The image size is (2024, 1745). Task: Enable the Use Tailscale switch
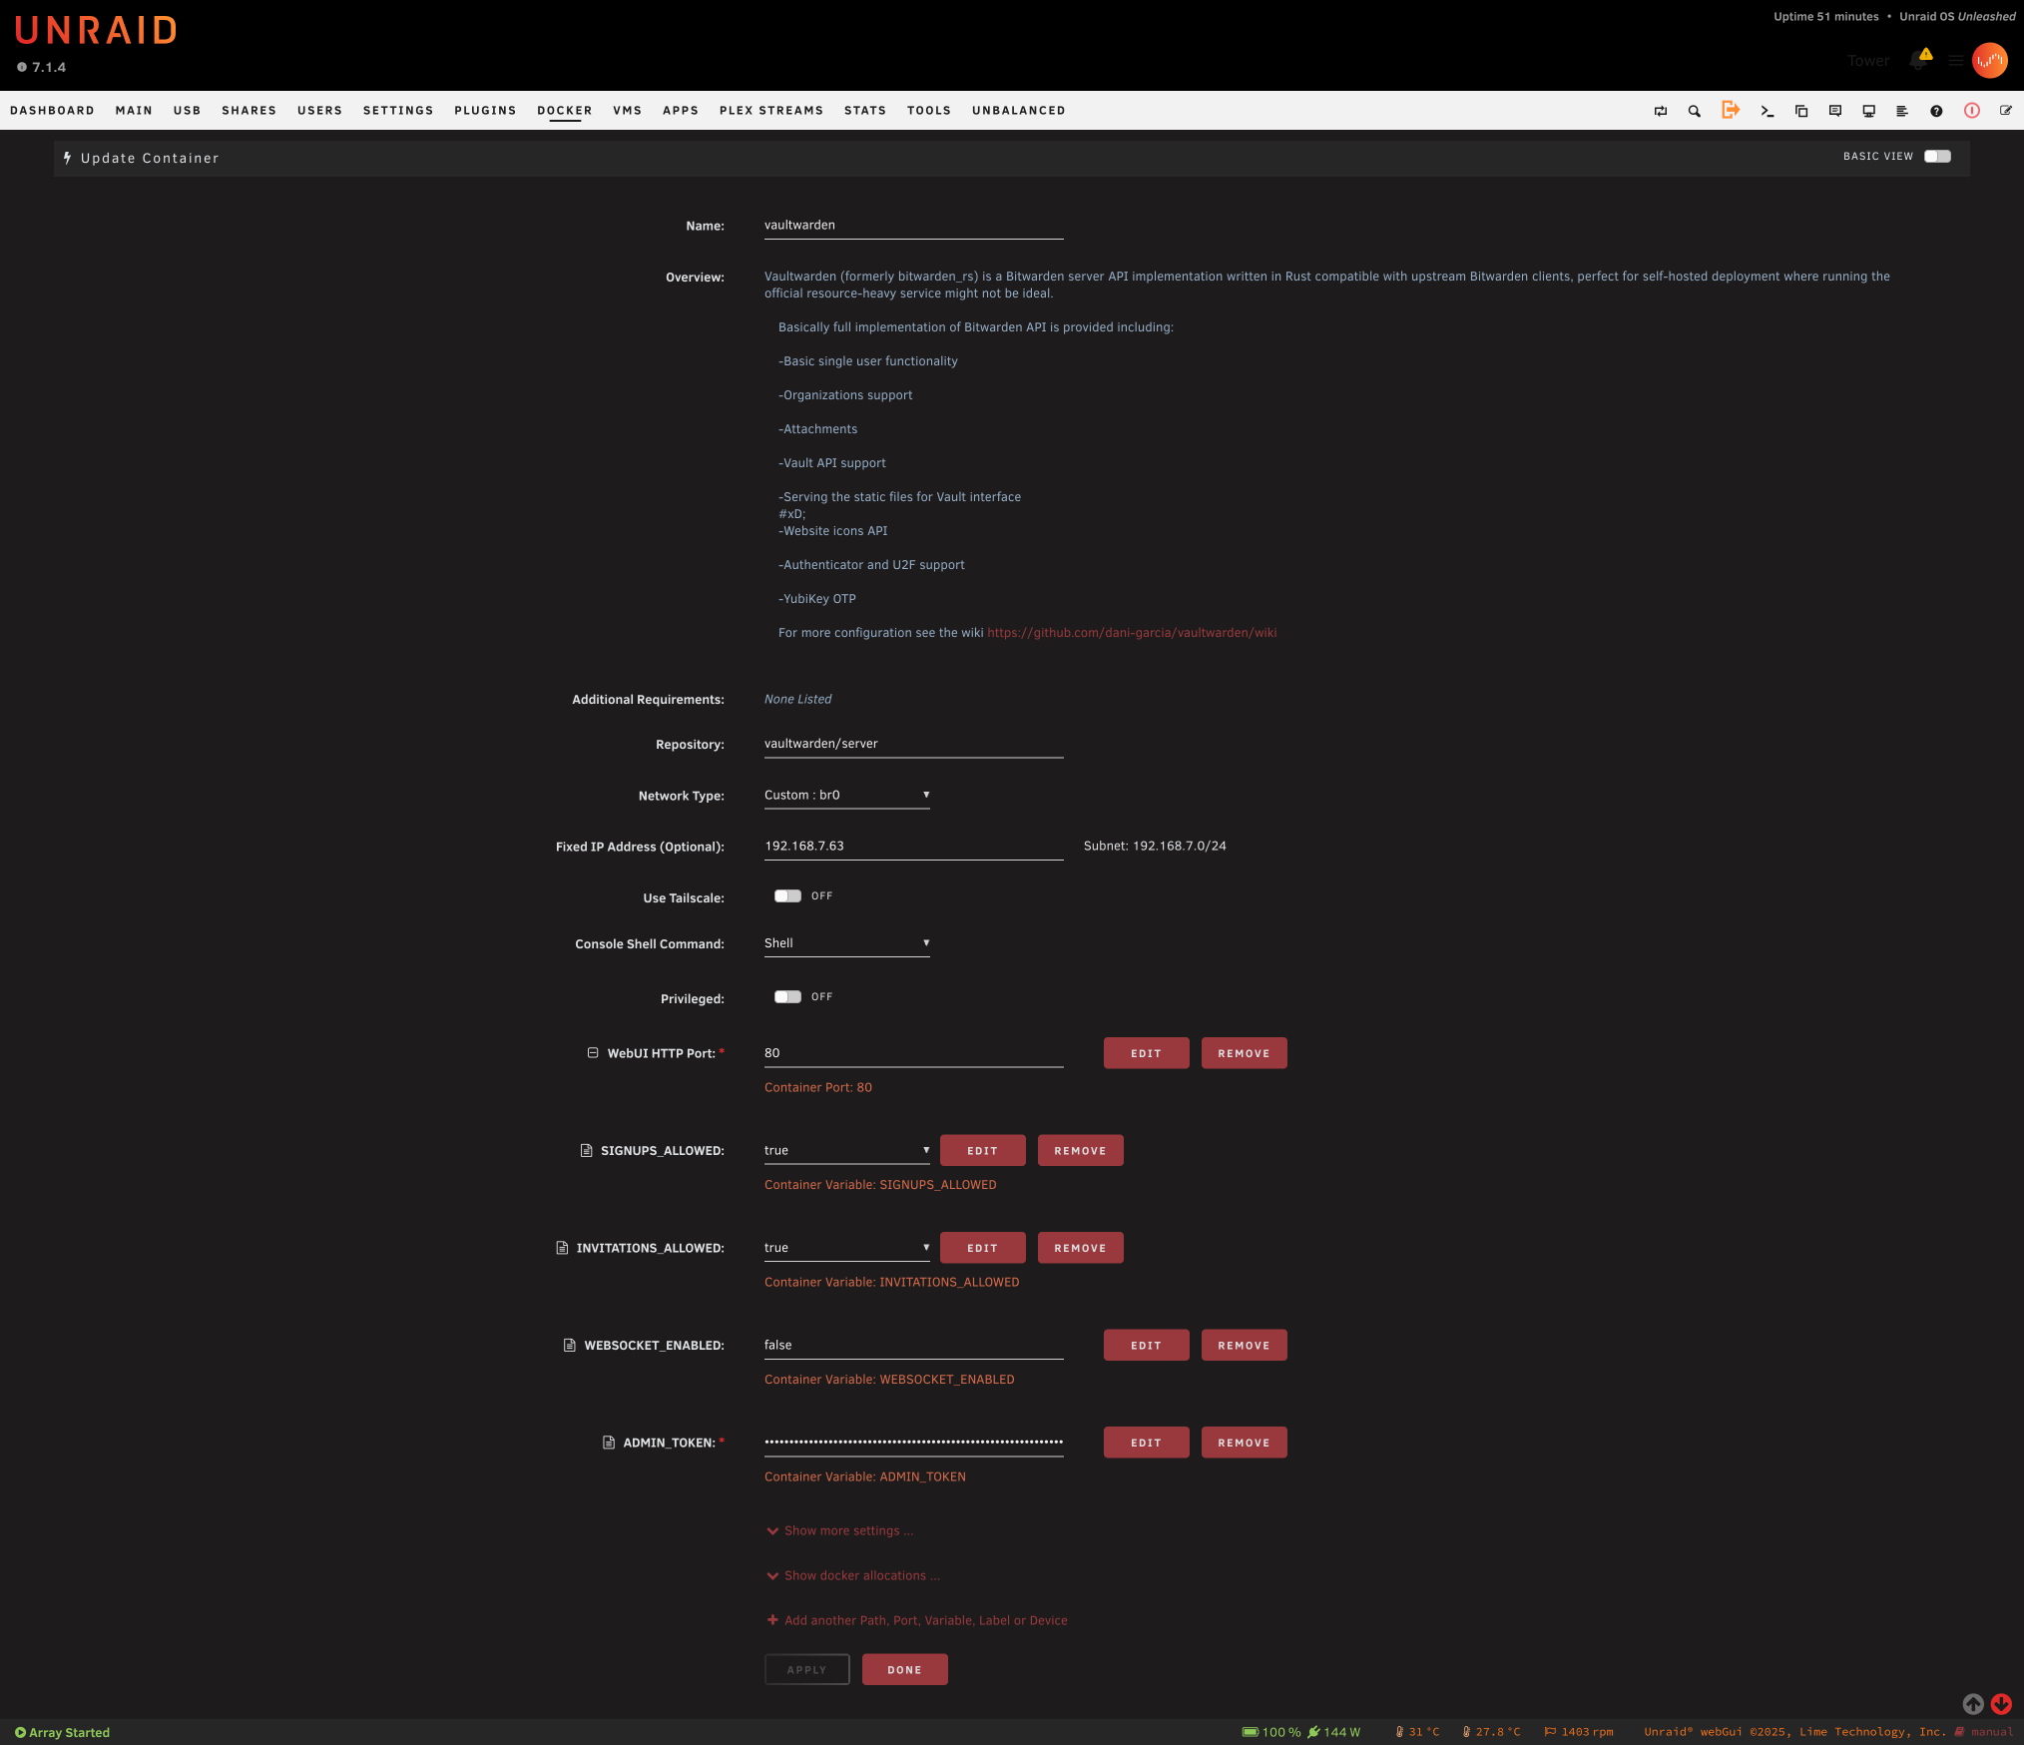787,895
